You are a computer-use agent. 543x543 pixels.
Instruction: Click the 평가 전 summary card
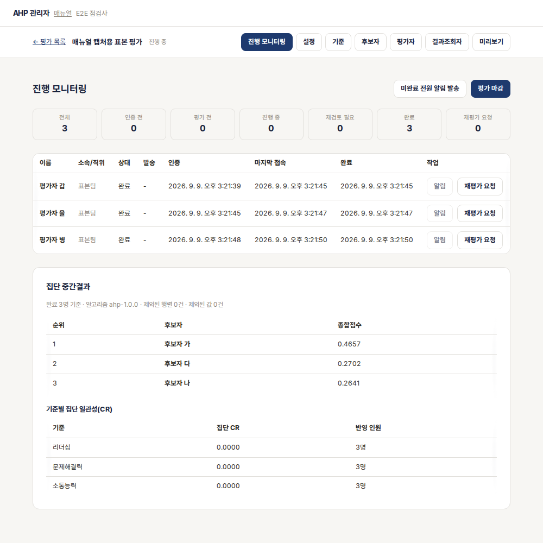[203, 124]
